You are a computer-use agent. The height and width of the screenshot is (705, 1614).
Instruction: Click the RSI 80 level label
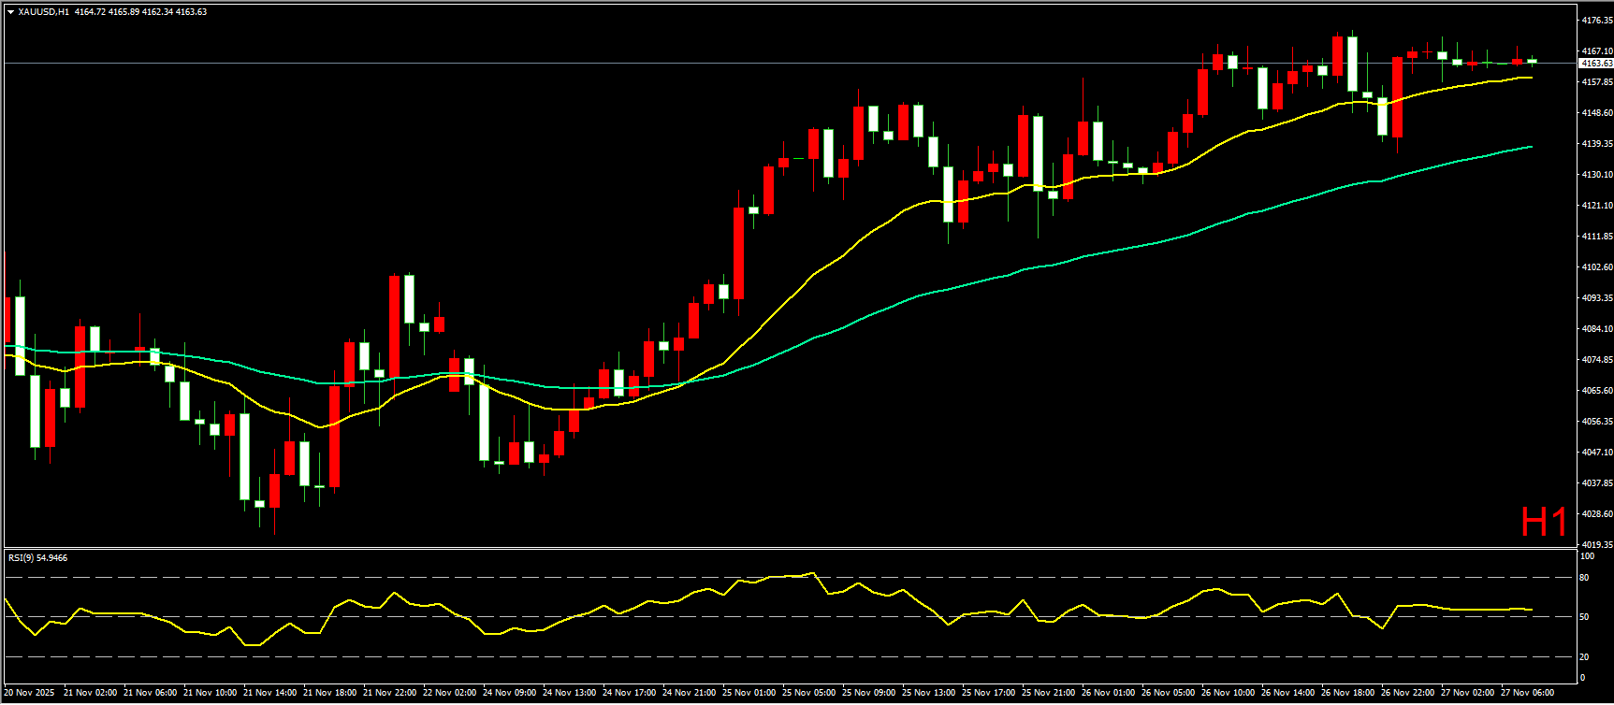tap(1584, 578)
